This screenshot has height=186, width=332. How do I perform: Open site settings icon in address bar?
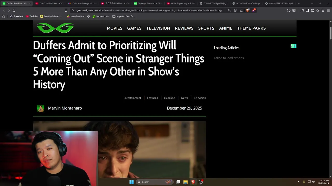(x=73, y=10)
